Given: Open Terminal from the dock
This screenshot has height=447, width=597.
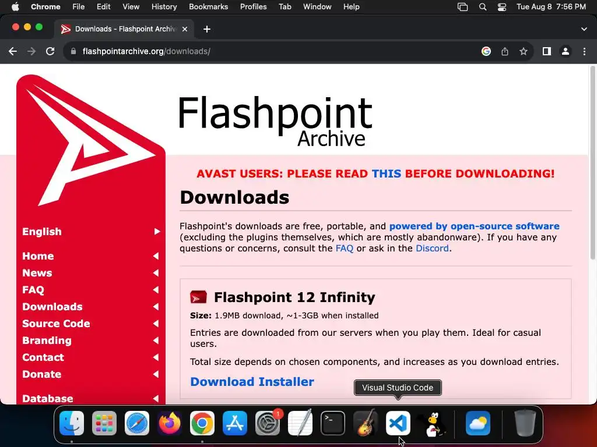Looking at the screenshot, I should click(x=333, y=423).
